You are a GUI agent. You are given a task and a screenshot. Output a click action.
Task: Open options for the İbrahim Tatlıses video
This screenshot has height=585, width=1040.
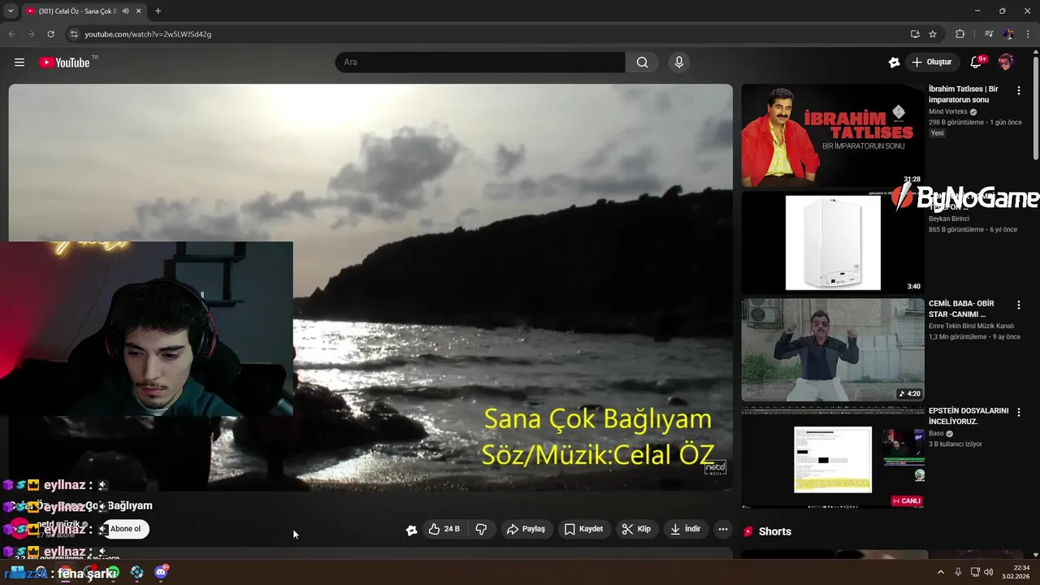(1018, 91)
